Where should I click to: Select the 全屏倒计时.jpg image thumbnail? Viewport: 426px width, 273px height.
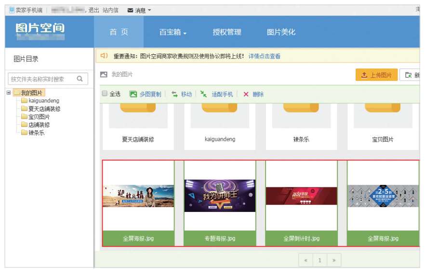pyautogui.click(x=301, y=196)
